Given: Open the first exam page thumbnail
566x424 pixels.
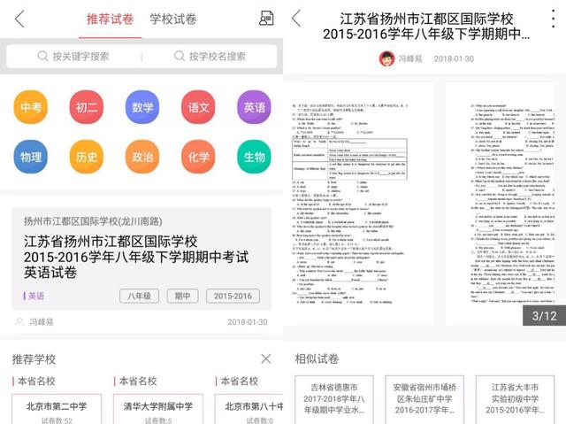Looking at the screenshot, I should click(x=358, y=204).
